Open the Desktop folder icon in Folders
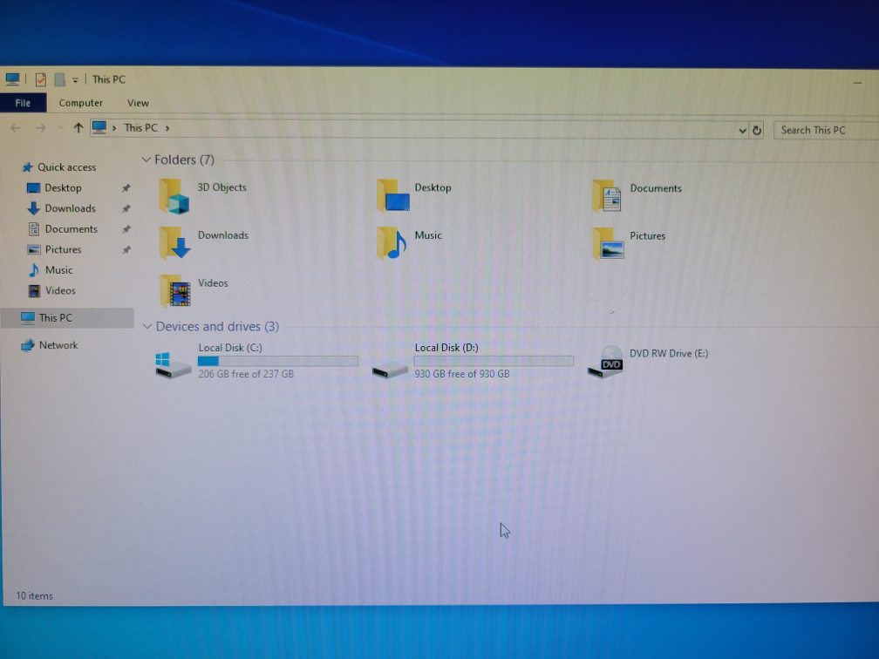The width and height of the screenshot is (879, 659). (393, 196)
